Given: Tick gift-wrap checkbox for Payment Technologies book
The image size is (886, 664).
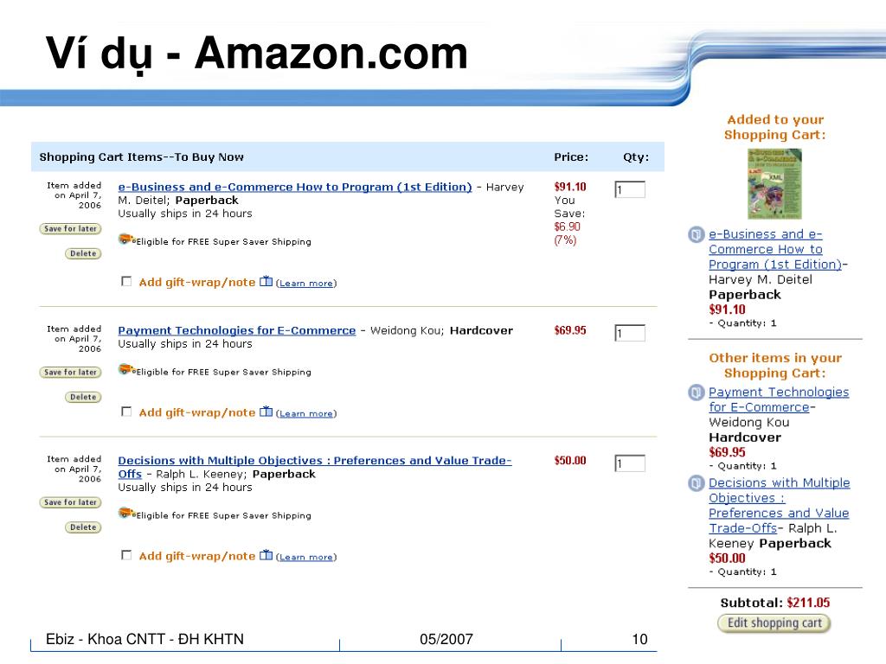Looking at the screenshot, I should tap(126, 412).
